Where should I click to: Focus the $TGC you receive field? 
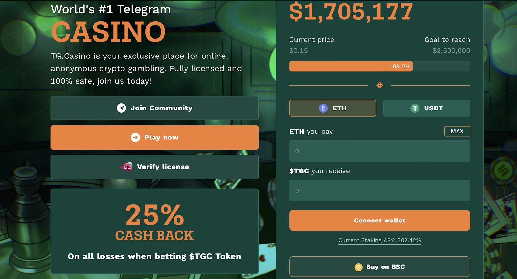(379, 191)
